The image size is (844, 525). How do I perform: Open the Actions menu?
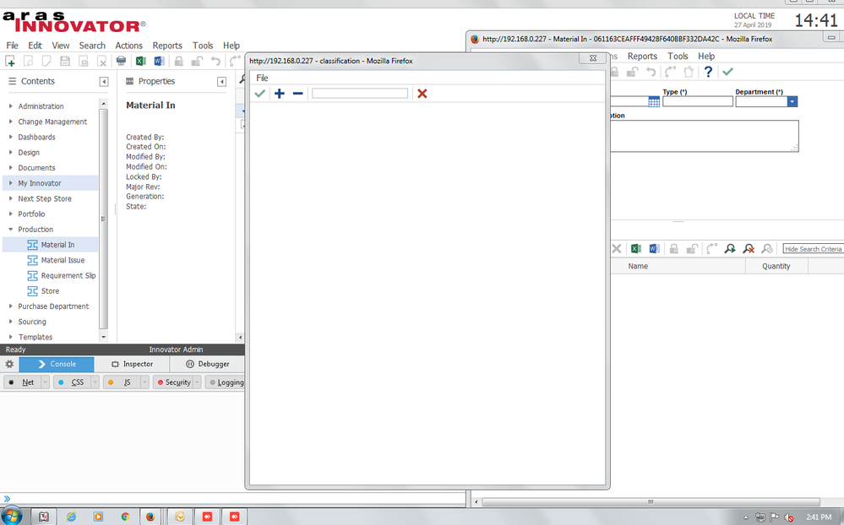[128, 46]
